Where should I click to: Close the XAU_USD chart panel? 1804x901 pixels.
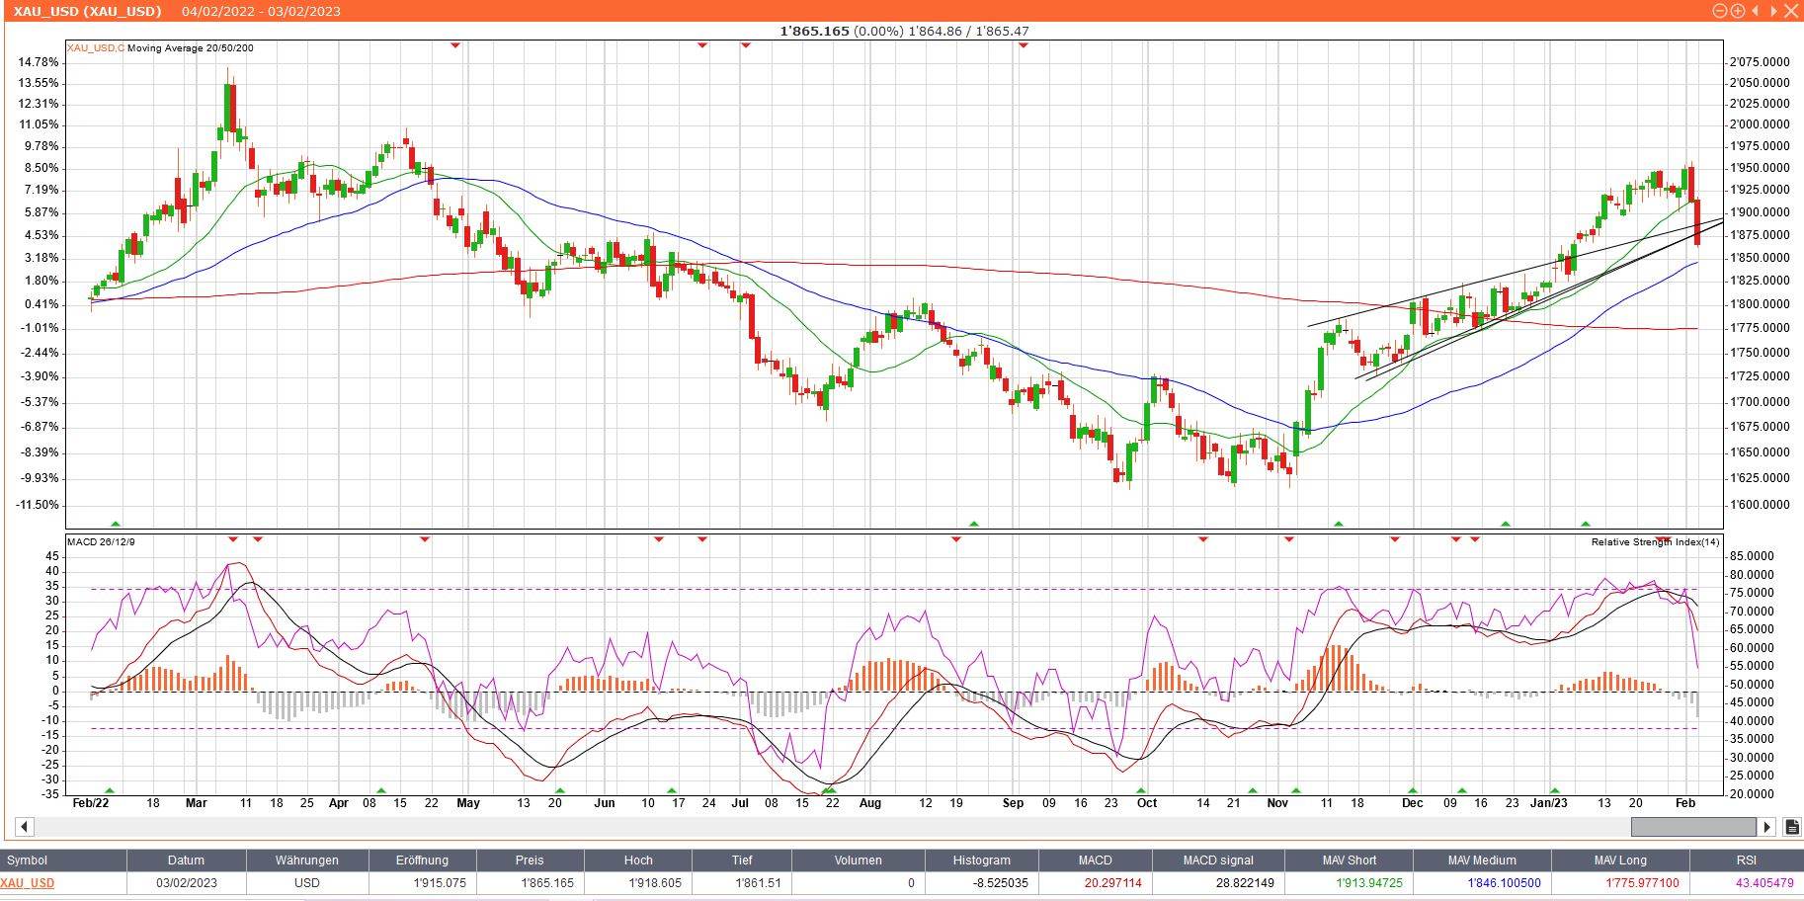1791,11
